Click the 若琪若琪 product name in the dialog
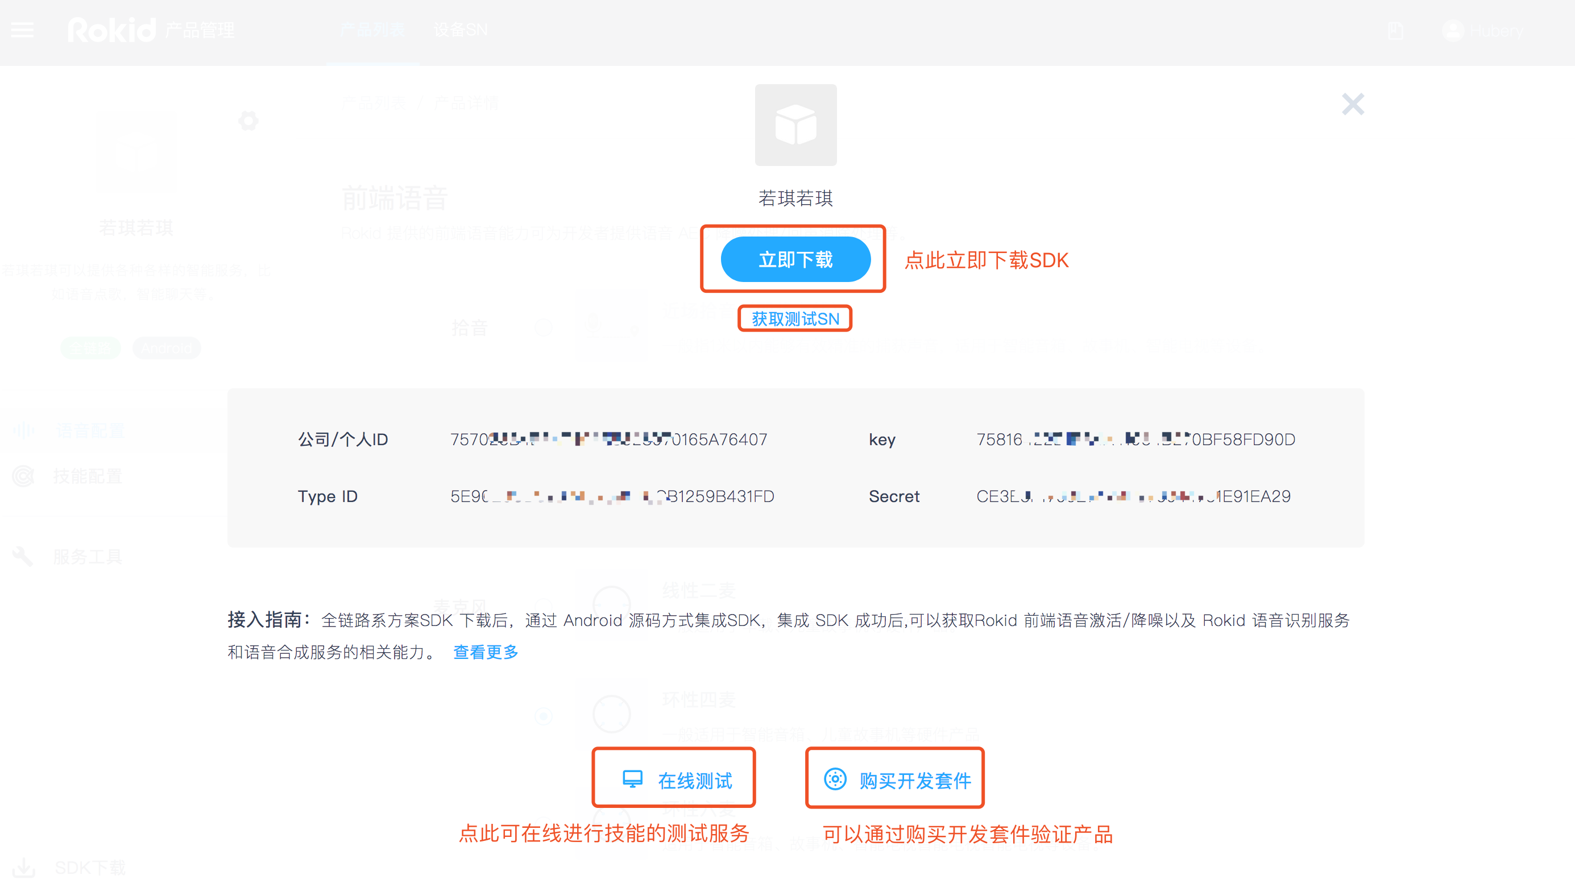Image resolution: width=1575 pixels, height=879 pixels. pyautogui.click(x=795, y=198)
